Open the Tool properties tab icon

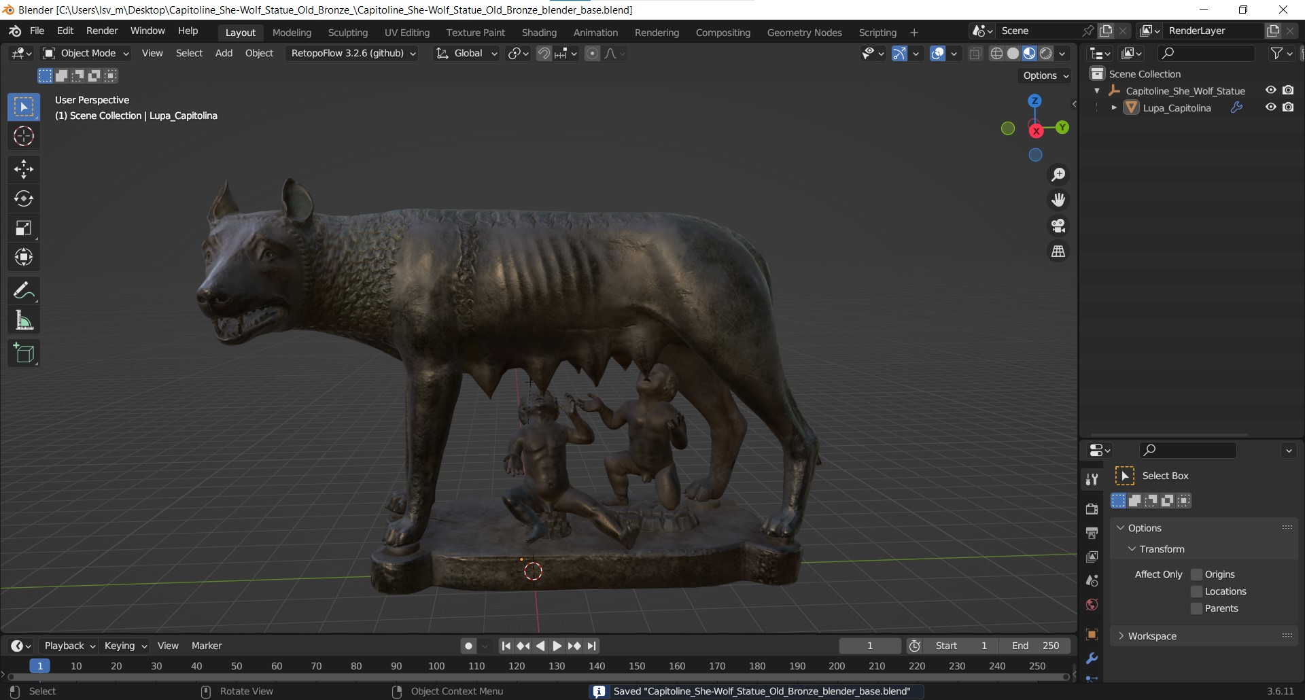coord(1092,479)
